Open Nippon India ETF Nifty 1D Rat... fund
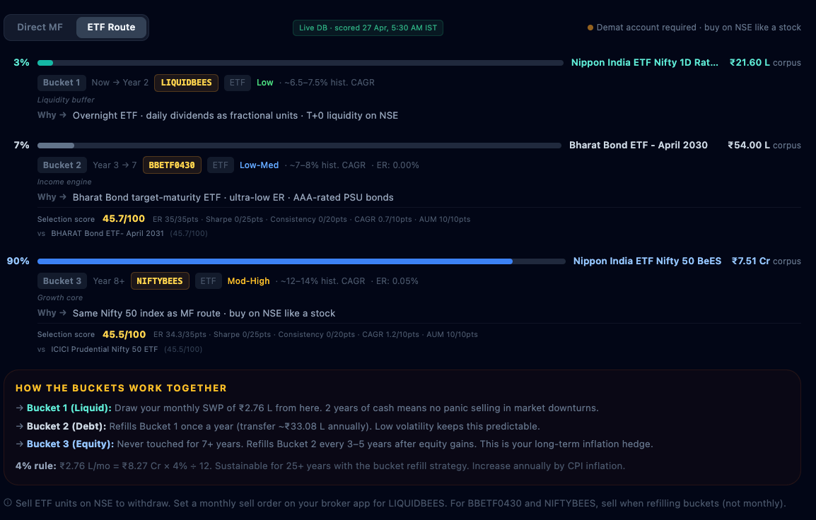Viewport: 816px width, 520px height. point(644,62)
